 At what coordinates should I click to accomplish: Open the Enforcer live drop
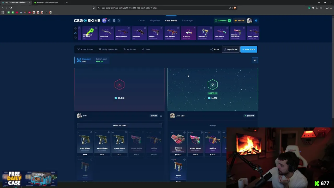click(139, 33)
